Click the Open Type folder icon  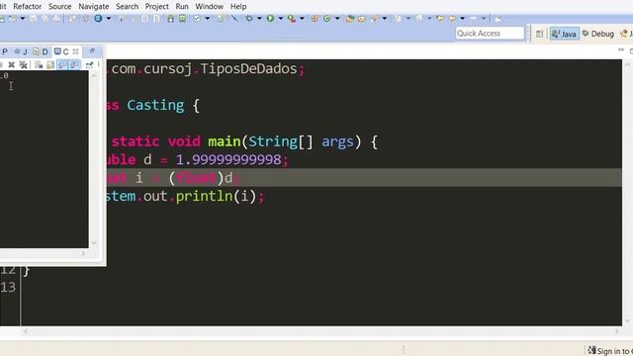(350, 19)
